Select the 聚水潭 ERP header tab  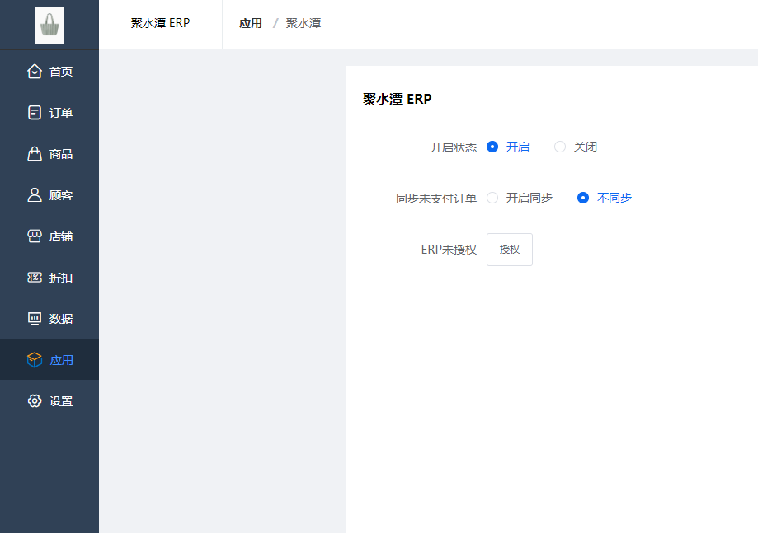tap(161, 23)
